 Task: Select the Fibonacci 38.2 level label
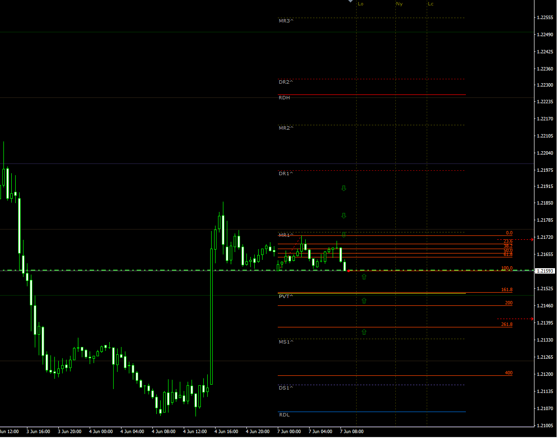point(508,246)
